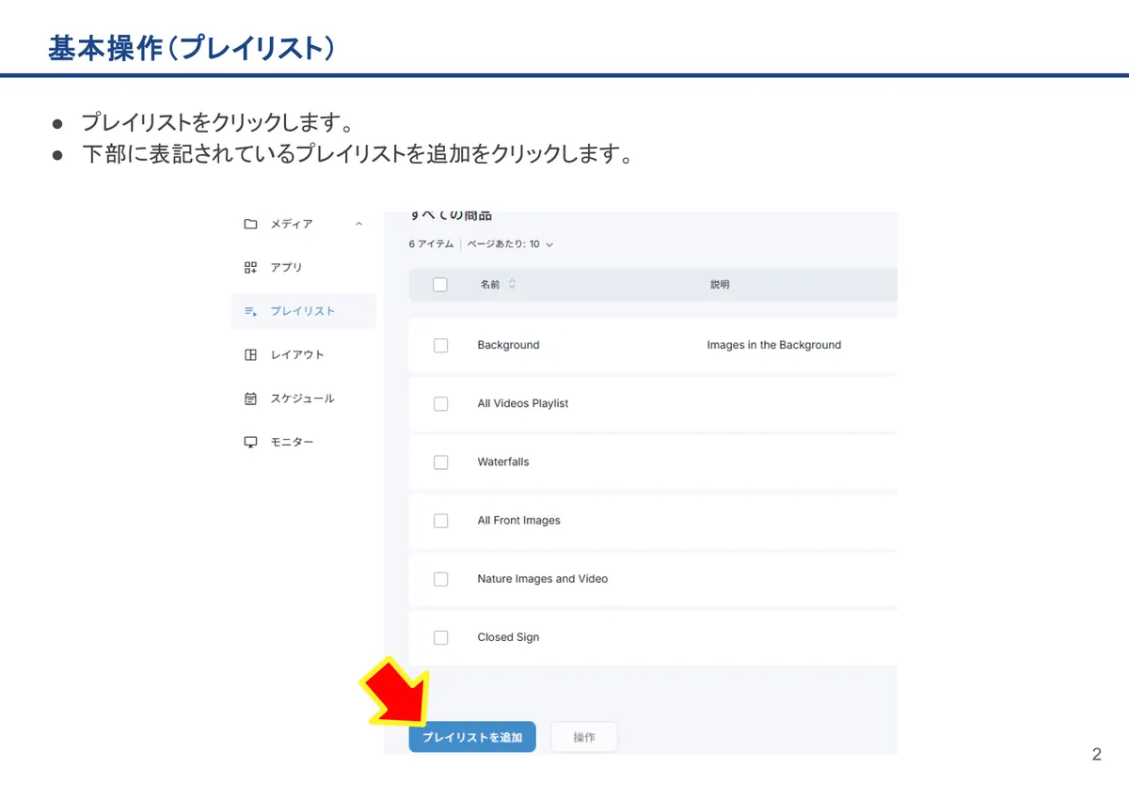Click the スケジュール calendar icon
This screenshot has height=798, width=1129.
tap(250, 399)
